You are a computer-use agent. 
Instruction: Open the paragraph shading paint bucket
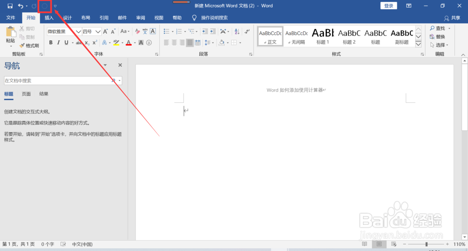(221, 43)
